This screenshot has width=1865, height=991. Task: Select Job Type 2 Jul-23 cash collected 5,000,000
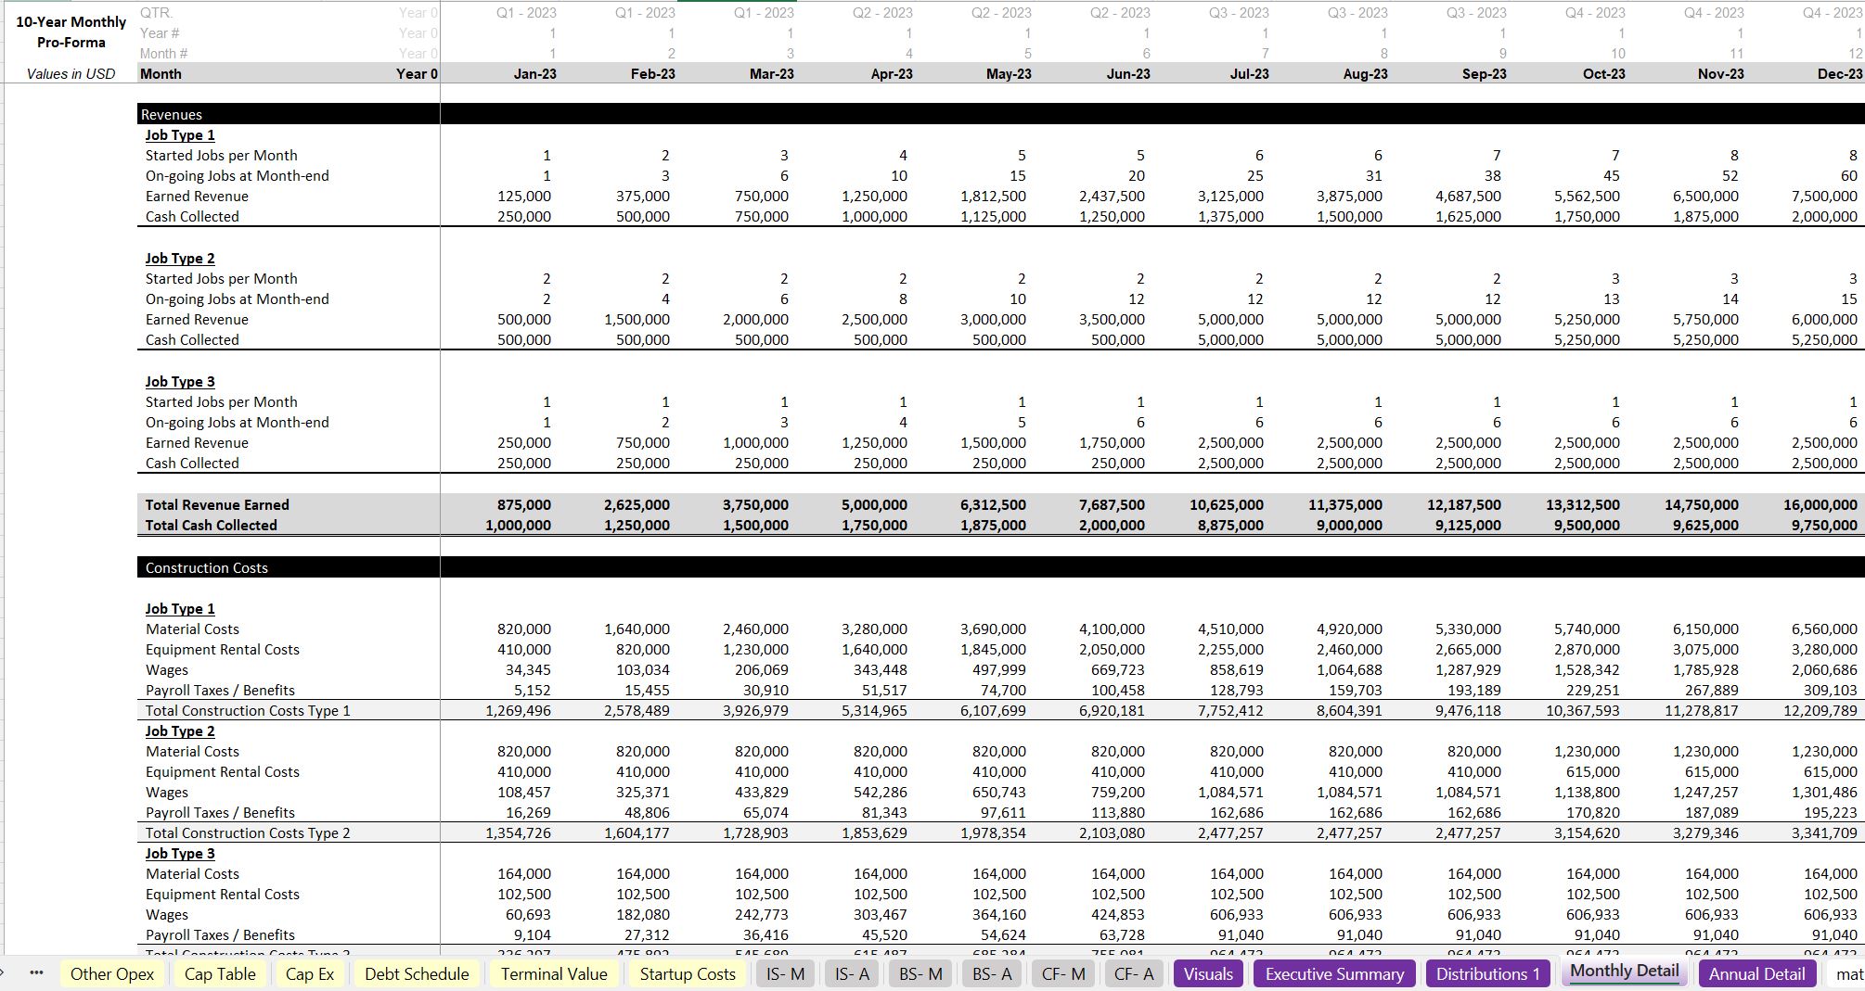[x=1230, y=339]
